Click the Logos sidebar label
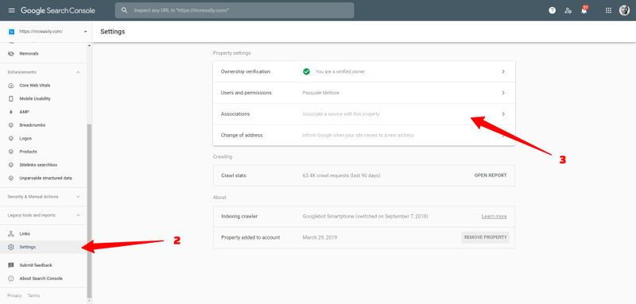Image resolution: width=636 pixels, height=304 pixels. tap(25, 138)
